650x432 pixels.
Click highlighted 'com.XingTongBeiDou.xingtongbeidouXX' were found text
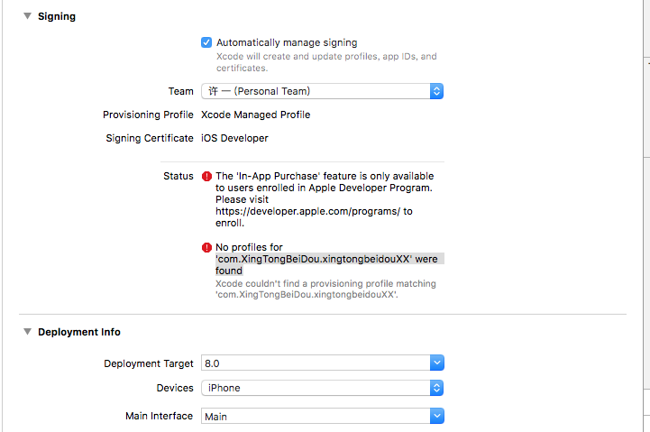(x=330, y=265)
